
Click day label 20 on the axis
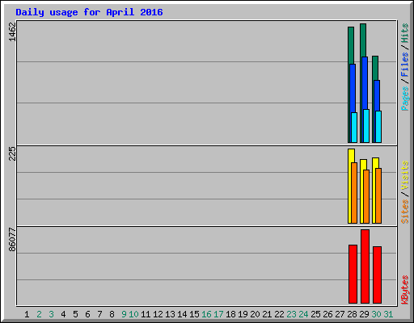[255, 314]
